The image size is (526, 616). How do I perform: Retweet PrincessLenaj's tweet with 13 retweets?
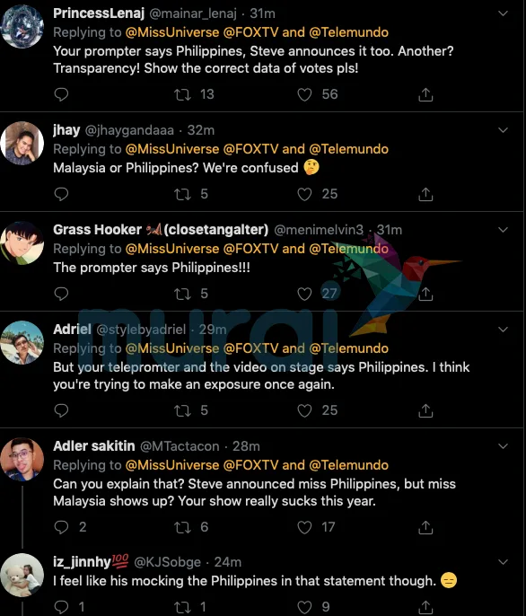[x=183, y=94]
